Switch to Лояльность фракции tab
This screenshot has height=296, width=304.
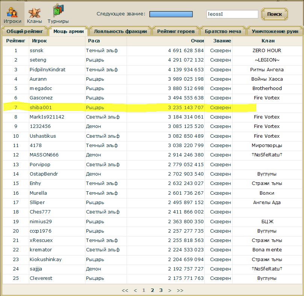120,32
